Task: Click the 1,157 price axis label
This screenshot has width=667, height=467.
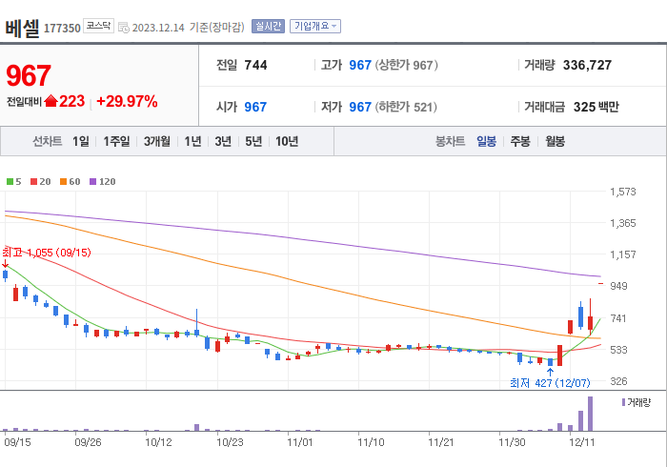Action: [x=623, y=254]
